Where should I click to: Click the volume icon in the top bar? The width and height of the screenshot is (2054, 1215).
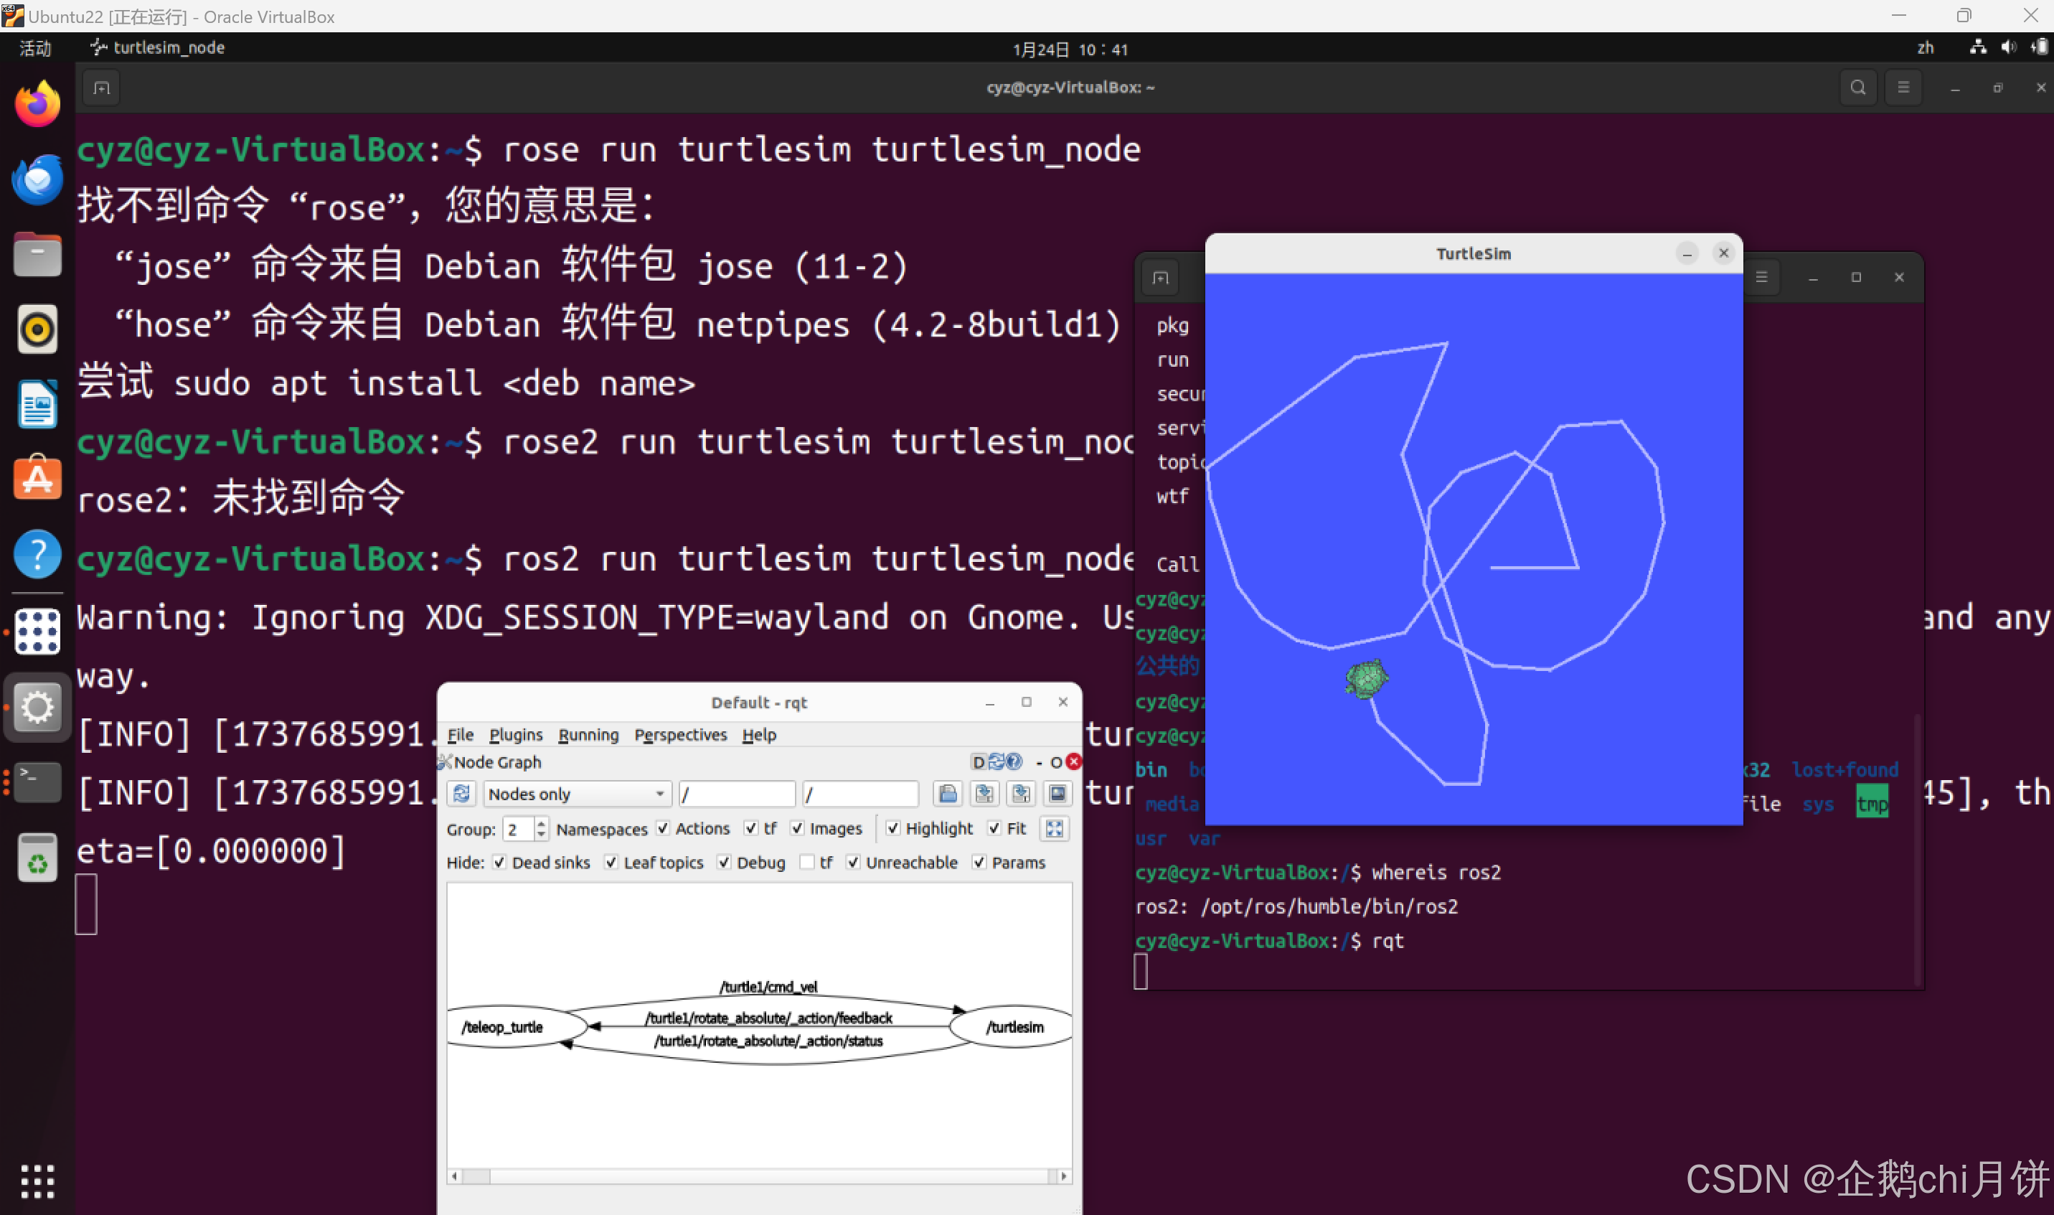pyautogui.click(x=2009, y=47)
